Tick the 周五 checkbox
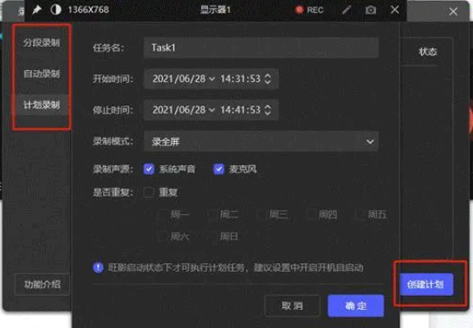473x328 pixels. click(x=360, y=215)
